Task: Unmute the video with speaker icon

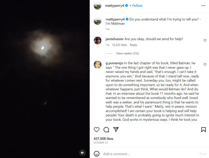Action: [x=83, y=152]
